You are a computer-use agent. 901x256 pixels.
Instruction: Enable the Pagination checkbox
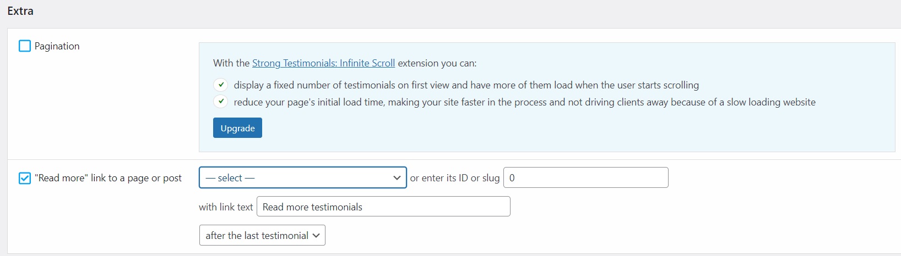point(25,46)
